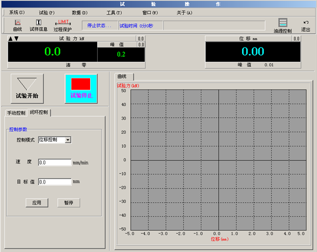Expand the 控制模式 dropdown
The width and height of the screenshot is (317, 252).
click(x=68, y=140)
